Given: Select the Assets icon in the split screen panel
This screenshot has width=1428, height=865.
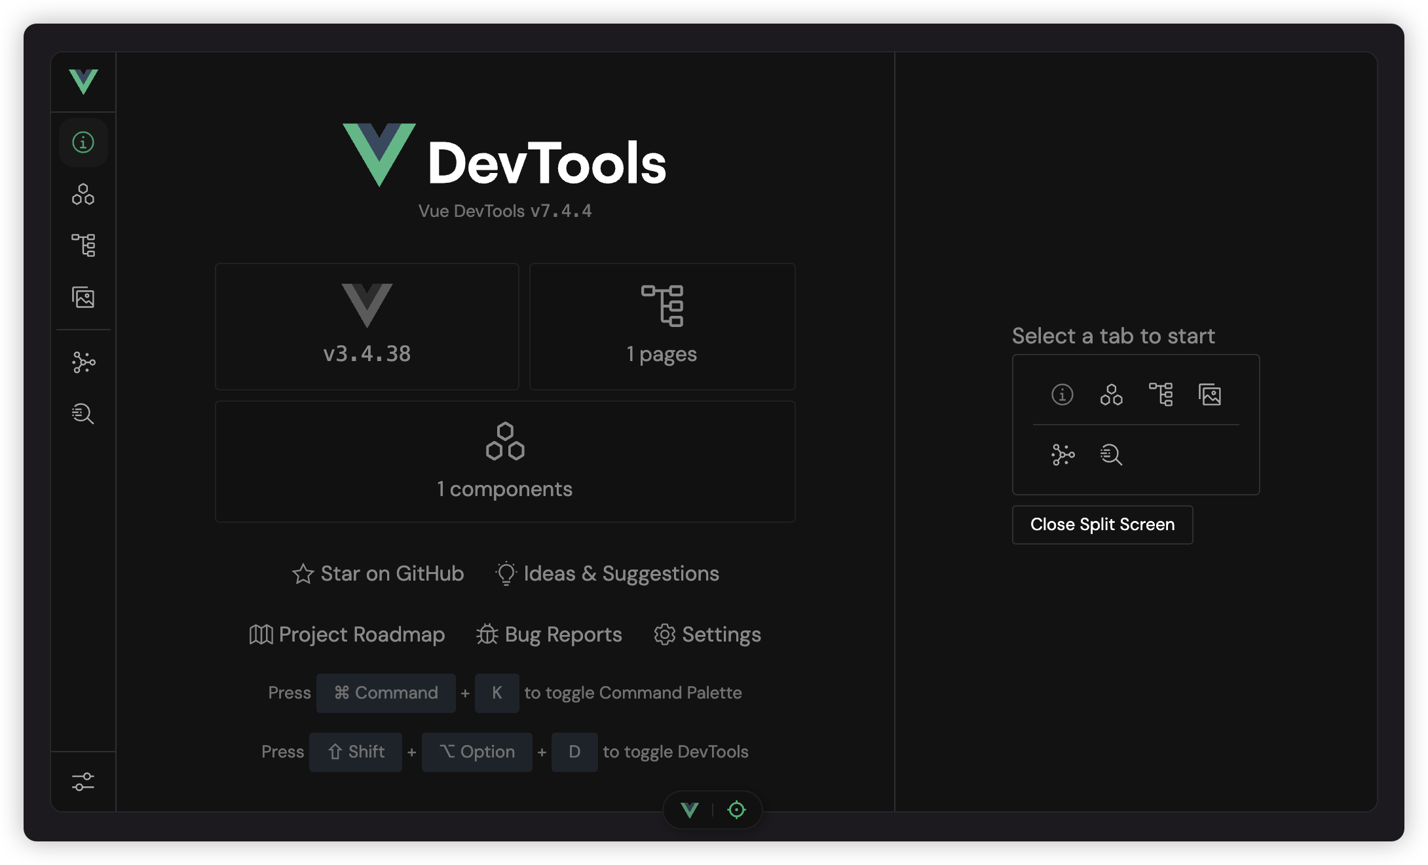Looking at the screenshot, I should (1210, 394).
